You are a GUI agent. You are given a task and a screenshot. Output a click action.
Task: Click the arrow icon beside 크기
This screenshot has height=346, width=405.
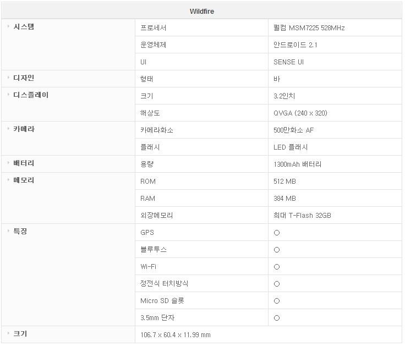(x=8, y=334)
